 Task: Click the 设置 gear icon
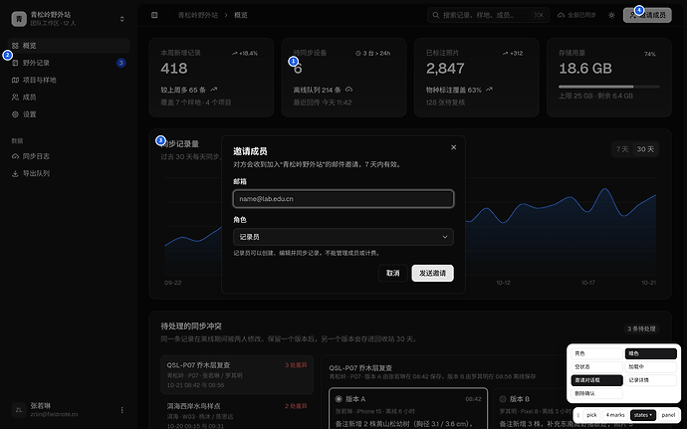coord(15,113)
